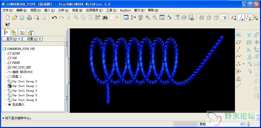
Task: Open the View Manager icon
Action: point(191,18)
